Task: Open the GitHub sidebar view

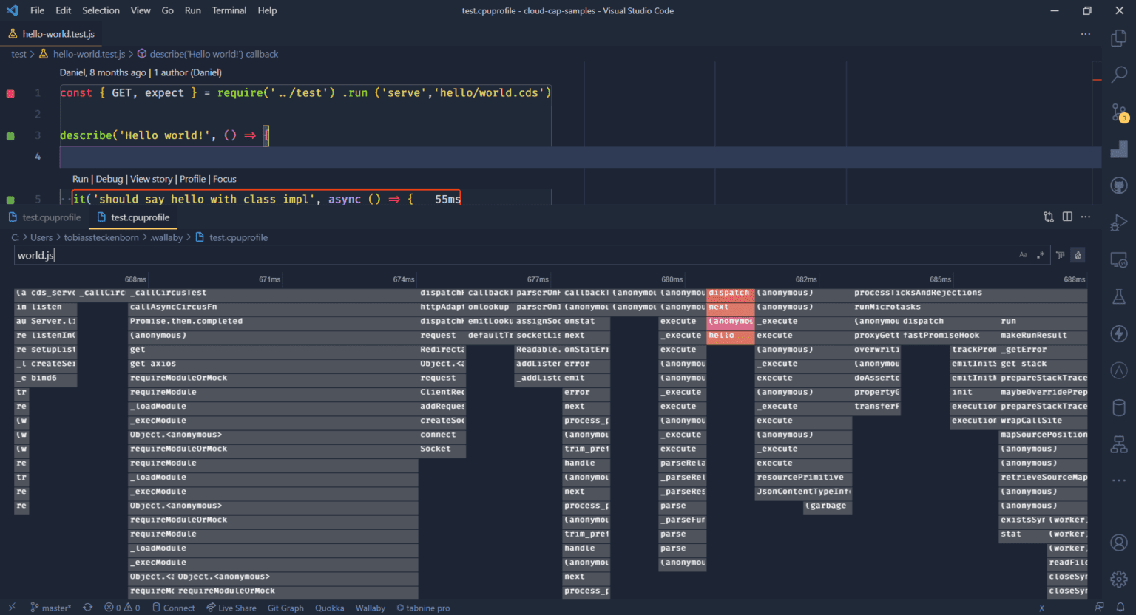Action: [x=1119, y=186]
